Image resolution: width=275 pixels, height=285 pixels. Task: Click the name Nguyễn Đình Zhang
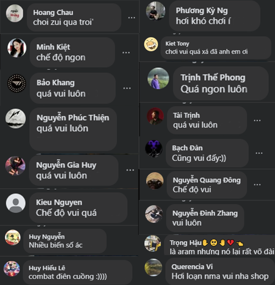click(205, 213)
